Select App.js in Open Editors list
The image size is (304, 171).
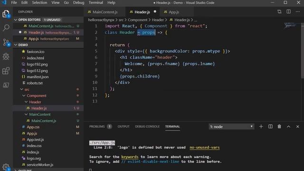pos(48,38)
